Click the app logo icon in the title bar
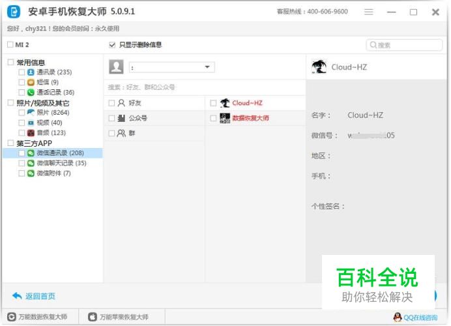Screen dimensions: 451x326 click(x=14, y=12)
